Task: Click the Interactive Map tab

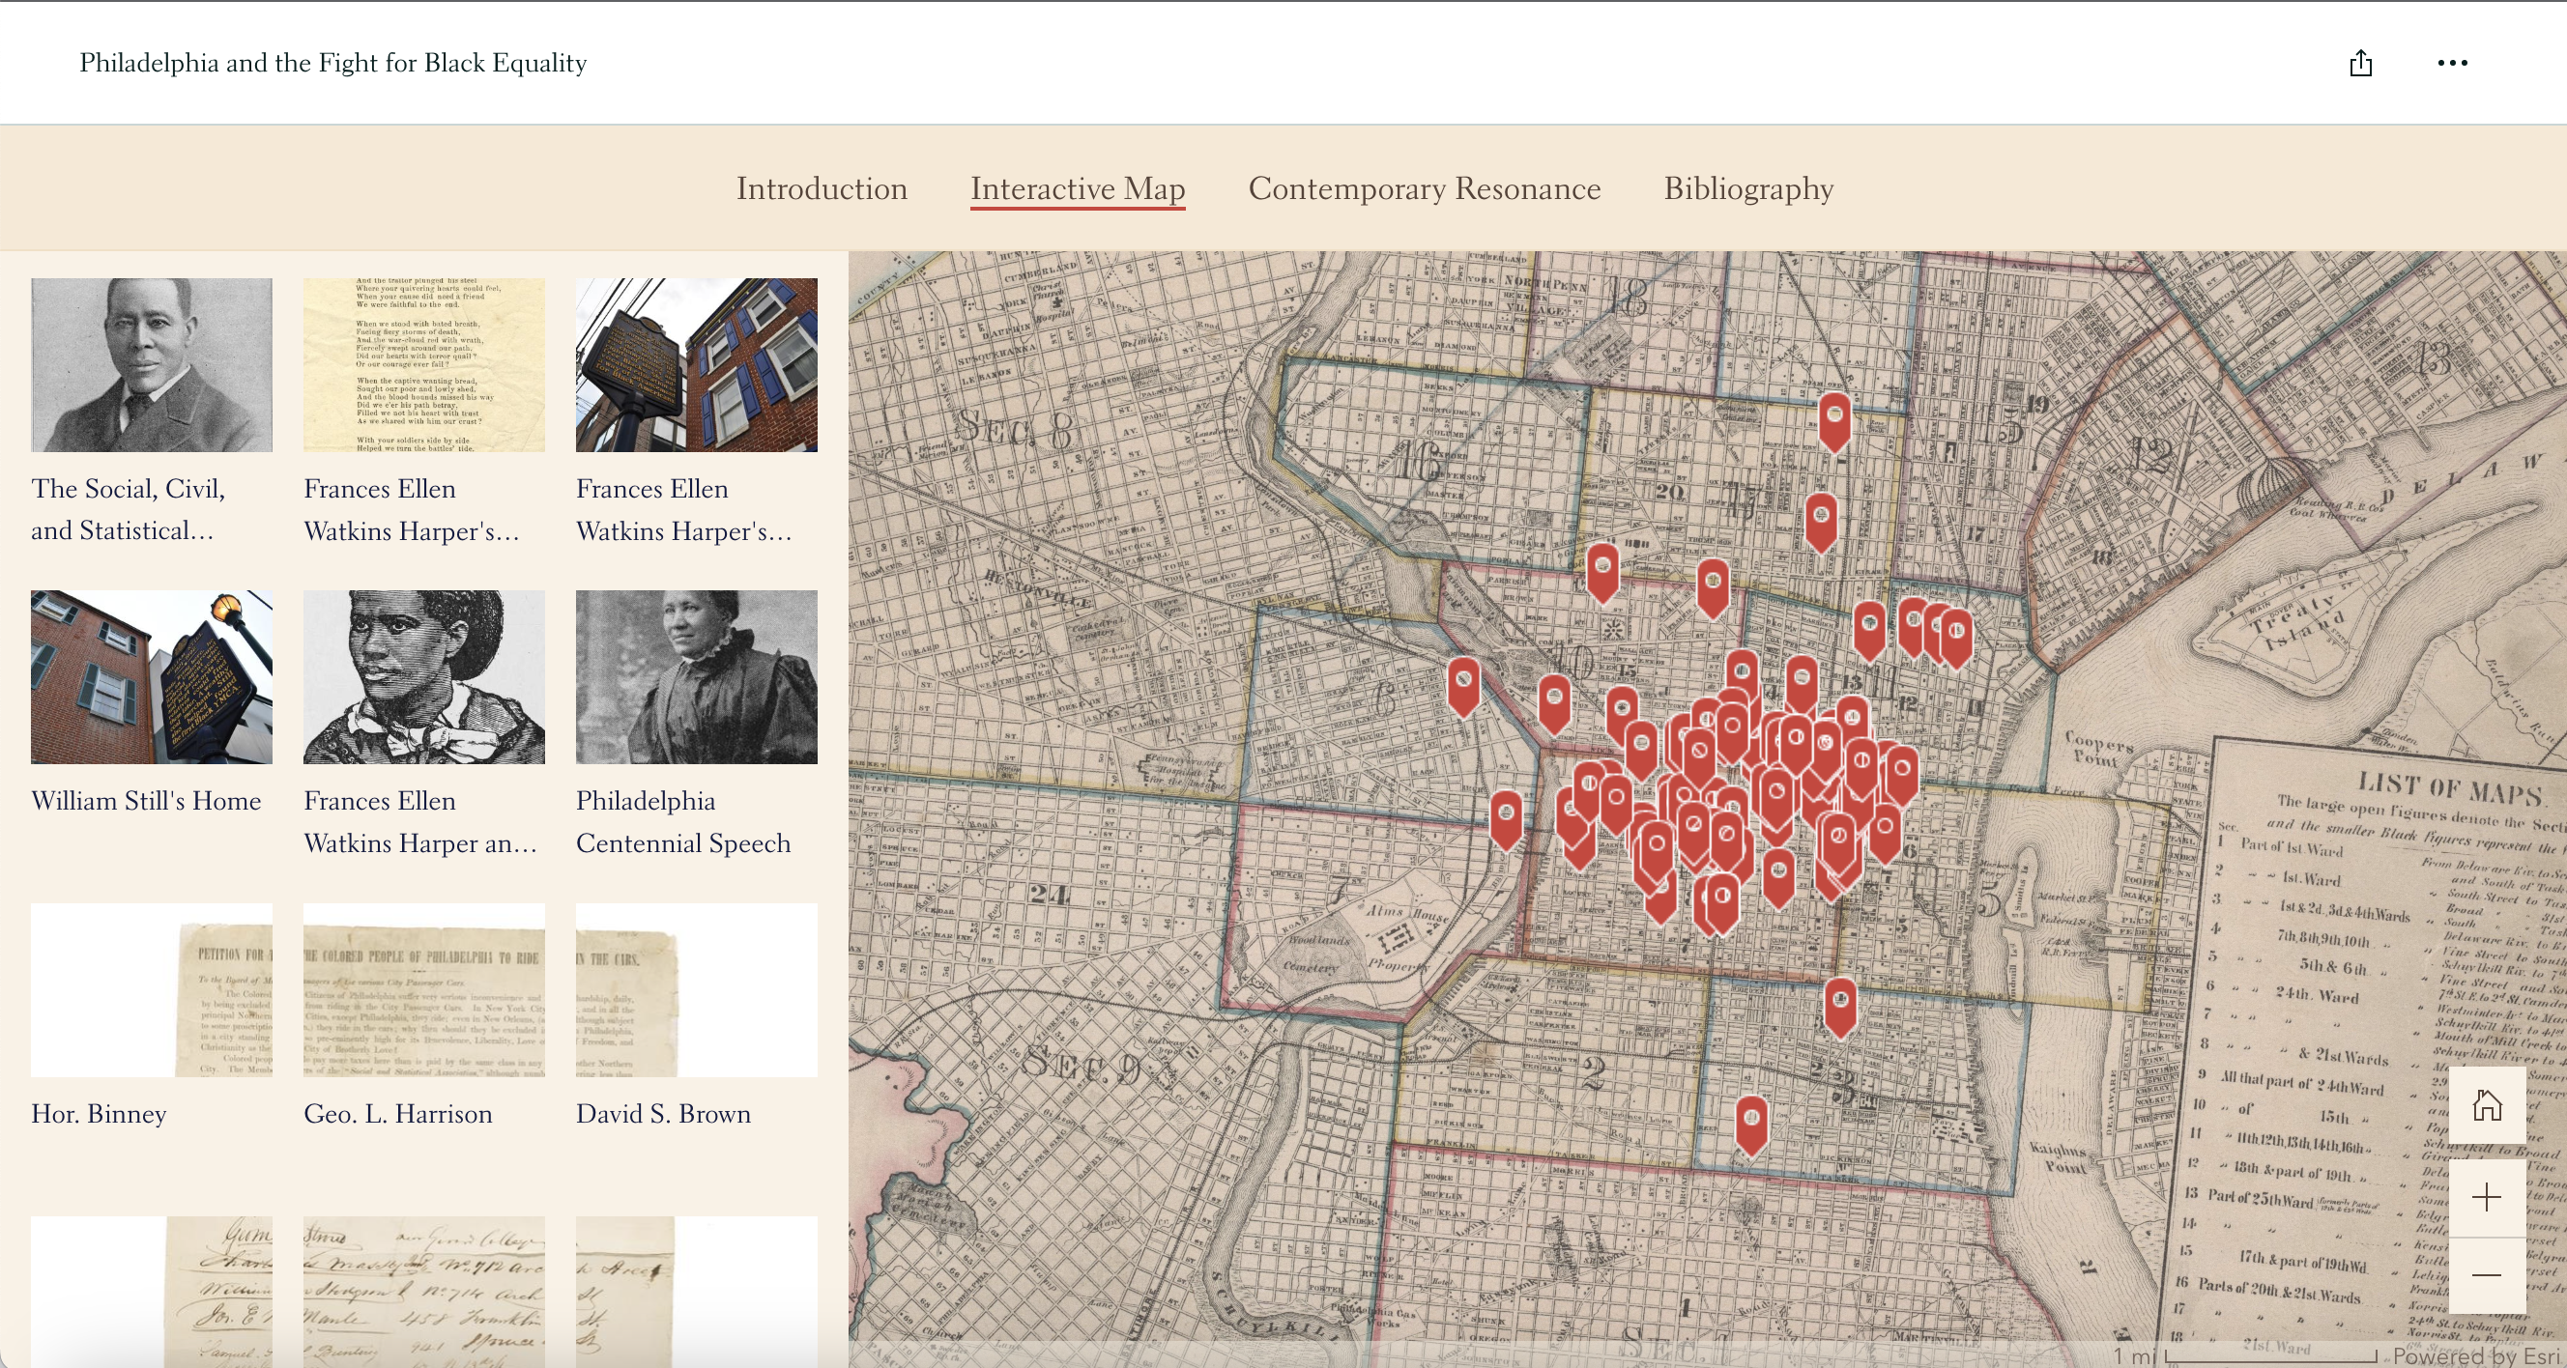Action: tap(1078, 188)
